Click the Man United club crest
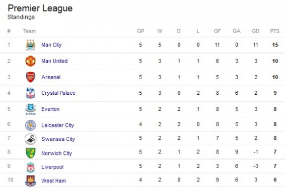Viewport: 285px width, 189px height. [x=31, y=61]
